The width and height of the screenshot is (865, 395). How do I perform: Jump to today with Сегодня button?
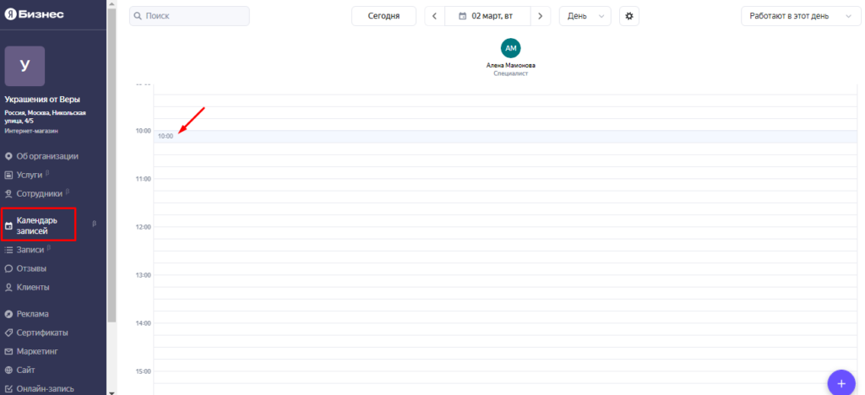point(384,16)
